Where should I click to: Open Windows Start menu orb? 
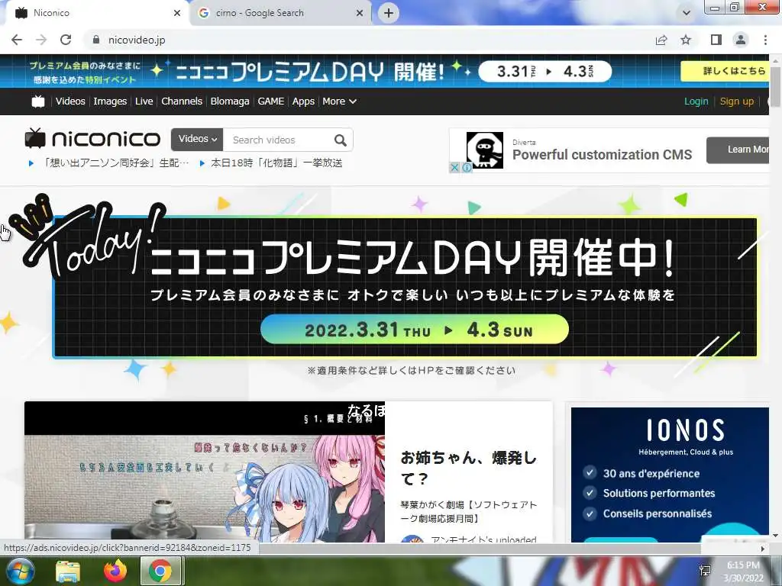tap(20, 571)
